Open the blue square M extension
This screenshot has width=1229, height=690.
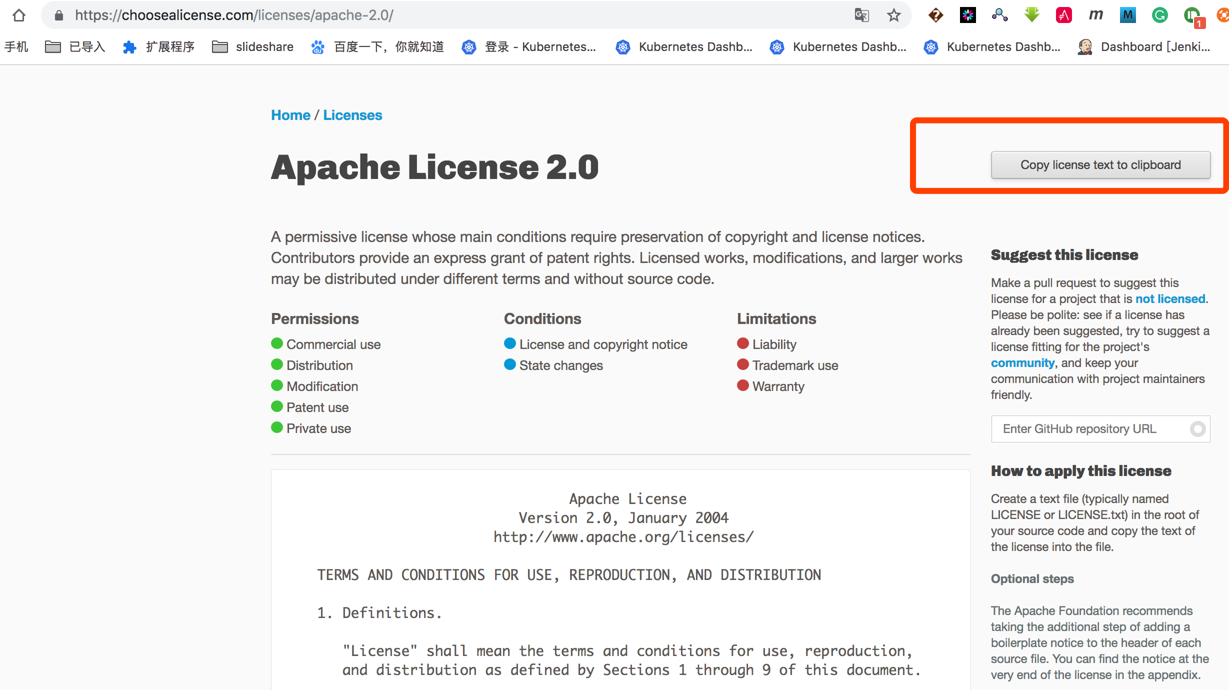1127,15
